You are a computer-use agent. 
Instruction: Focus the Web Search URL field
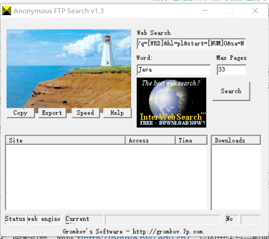click(191, 44)
